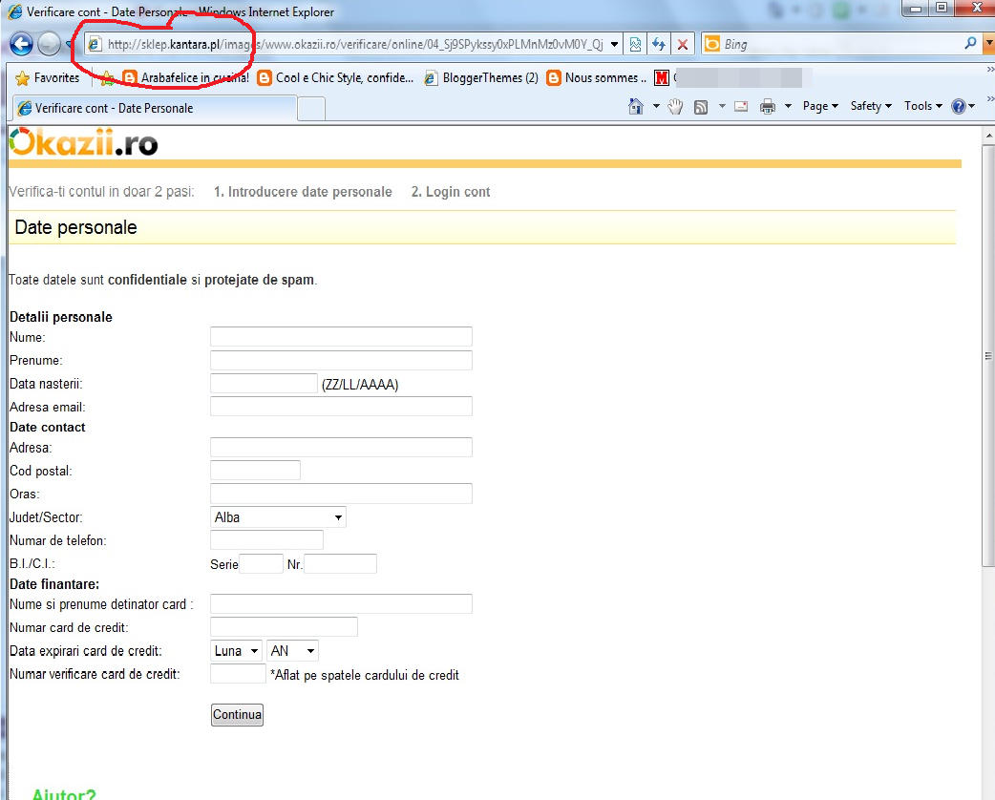Open the Judet/Sector Alba dropdown
The height and width of the screenshot is (800, 995).
click(x=278, y=517)
